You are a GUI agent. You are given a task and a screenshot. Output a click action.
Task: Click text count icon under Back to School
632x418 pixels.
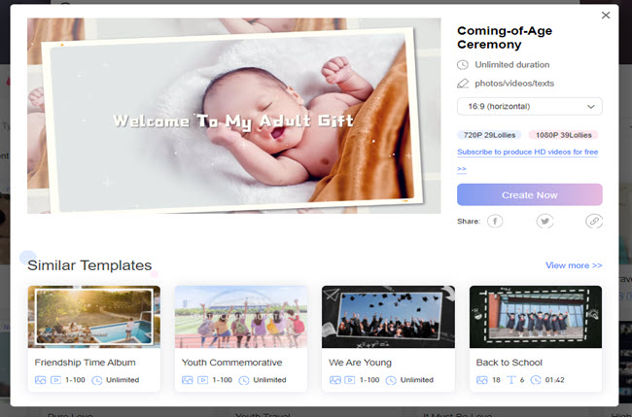[511, 380]
